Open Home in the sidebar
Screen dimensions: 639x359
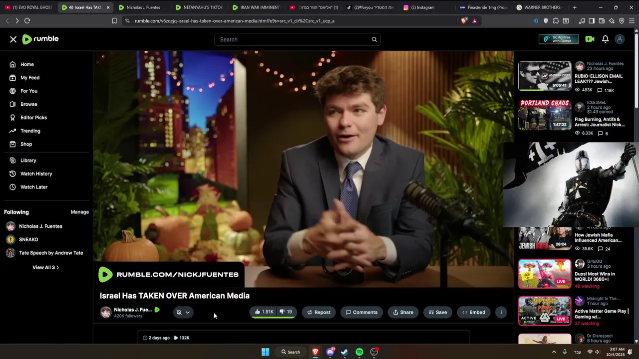point(21,64)
